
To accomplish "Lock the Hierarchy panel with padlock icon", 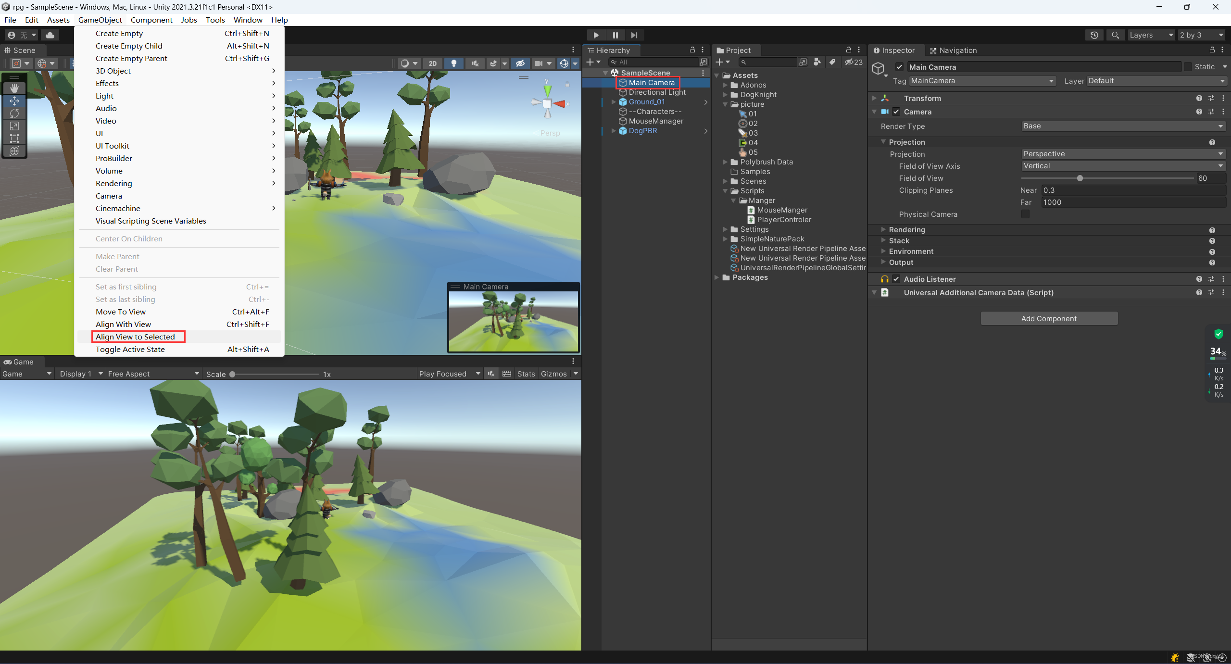I will pos(692,50).
